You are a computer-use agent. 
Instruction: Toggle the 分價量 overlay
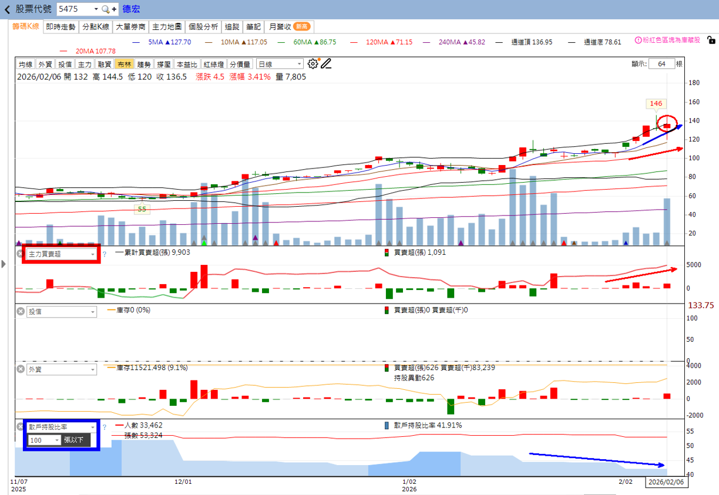(x=240, y=64)
